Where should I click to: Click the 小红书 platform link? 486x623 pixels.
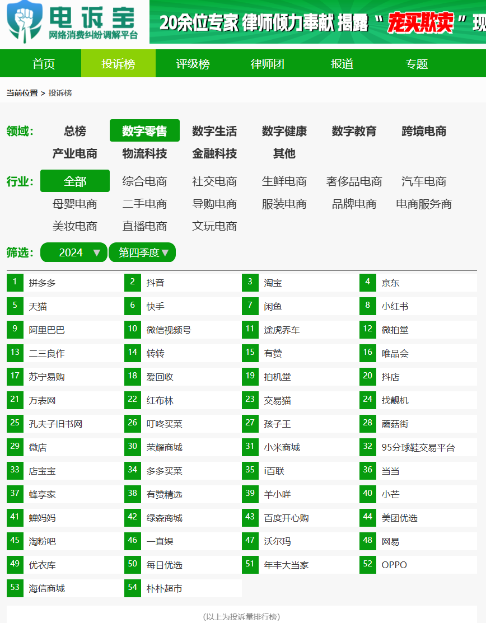pos(395,307)
